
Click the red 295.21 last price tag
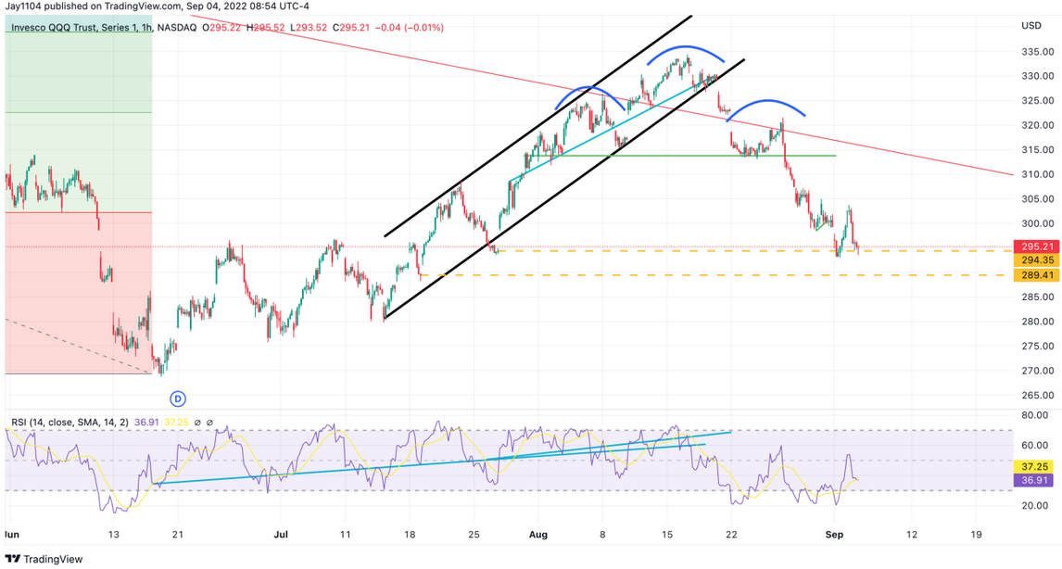click(x=1037, y=247)
